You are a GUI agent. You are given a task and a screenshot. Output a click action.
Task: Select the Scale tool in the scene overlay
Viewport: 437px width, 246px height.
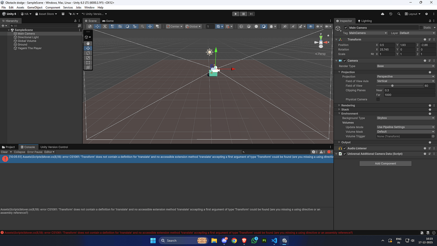pyautogui.click(x=88, y=58)
